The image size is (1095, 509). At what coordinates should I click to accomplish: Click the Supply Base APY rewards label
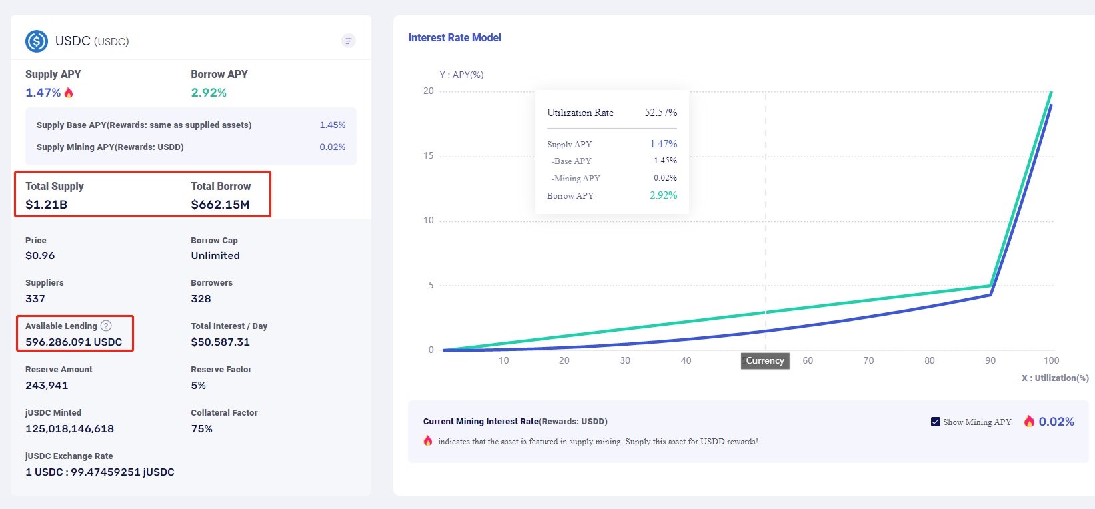pyautogui.click(x=144, y=125)
